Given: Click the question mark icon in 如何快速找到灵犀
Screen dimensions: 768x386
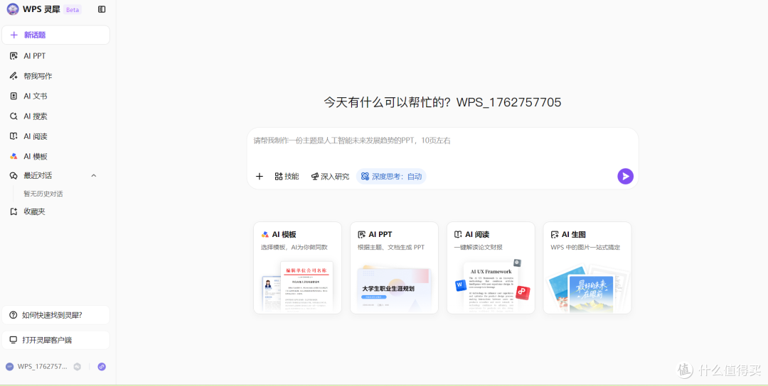Looking at the screenshot, I should pyautogui.click(x=14, y=315).
